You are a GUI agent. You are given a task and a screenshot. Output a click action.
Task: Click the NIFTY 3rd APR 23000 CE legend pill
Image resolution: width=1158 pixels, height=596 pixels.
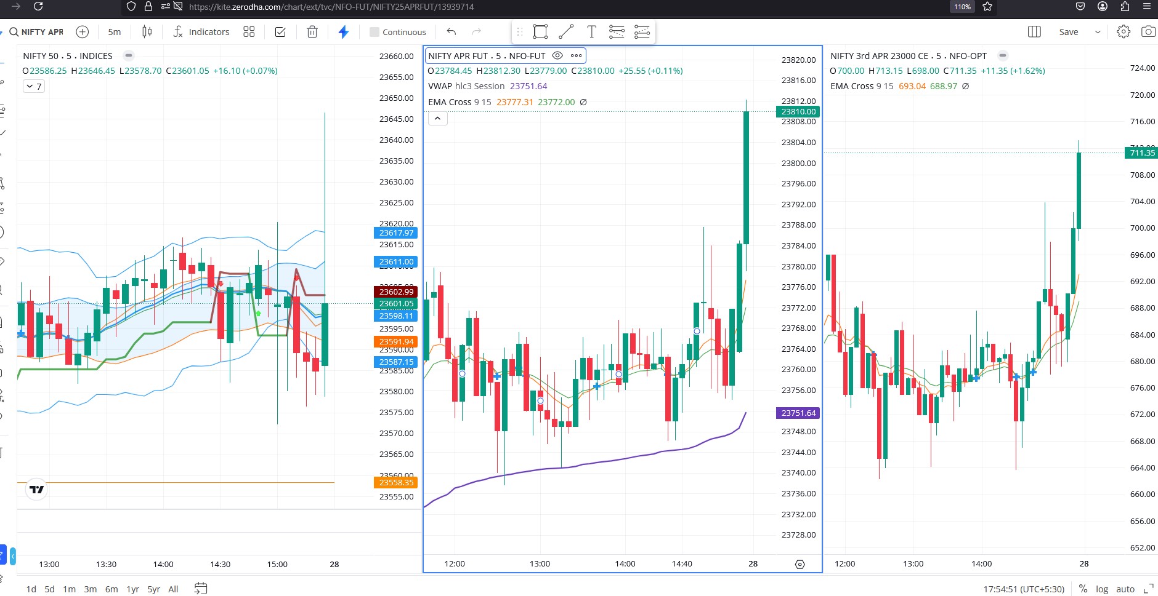[1003, 55]
